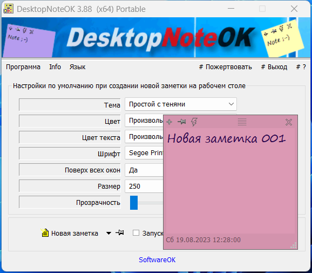Click the DesktopNoteOK app icon in title bar
The image size is (312, 273).
coord(8,9)
